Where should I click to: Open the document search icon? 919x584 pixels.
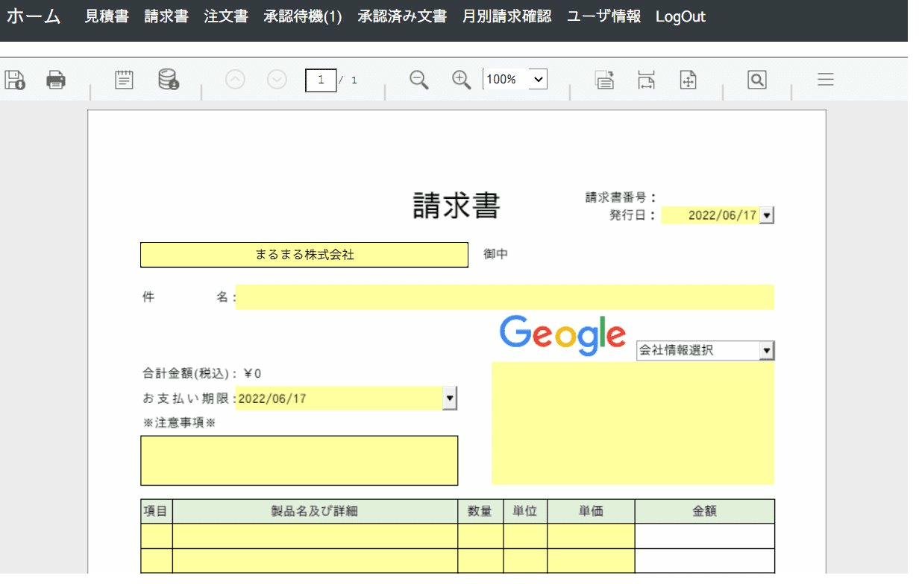(x=756, y=78)
